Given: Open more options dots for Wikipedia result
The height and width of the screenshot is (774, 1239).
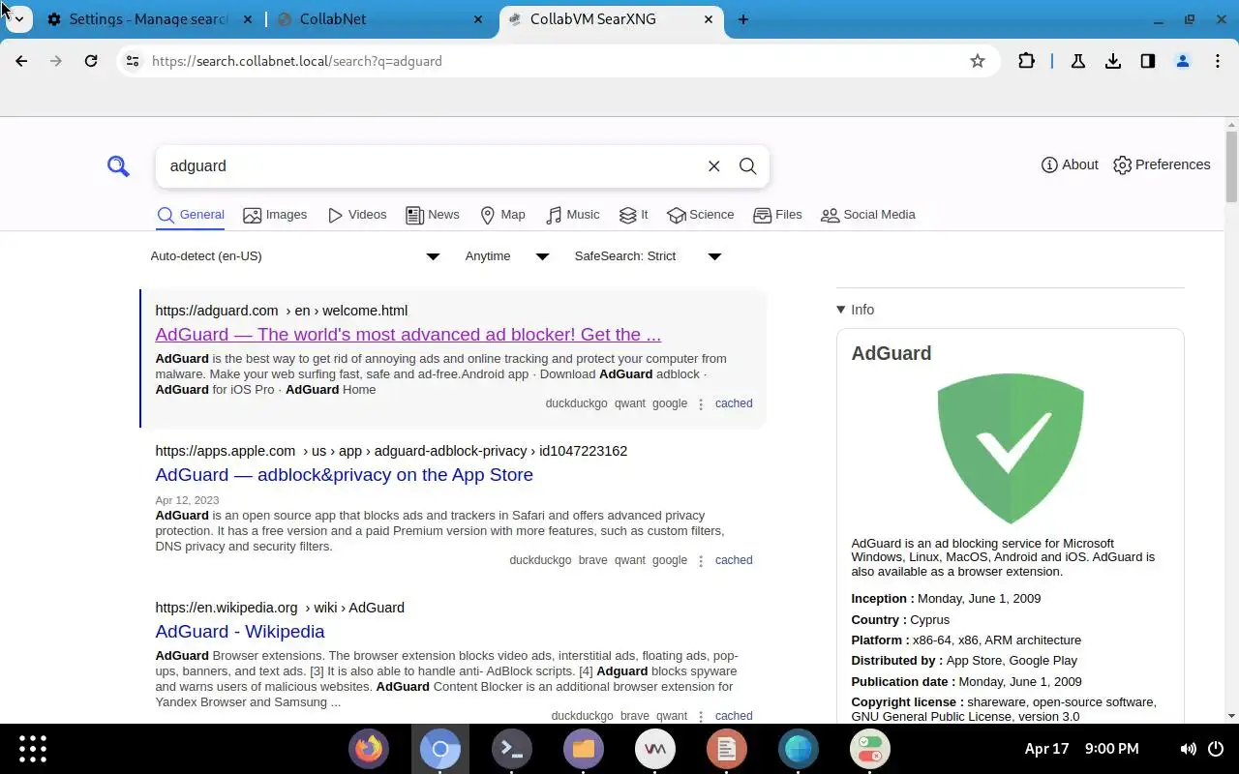Looking at the screenshot, I should click(701, 717).
